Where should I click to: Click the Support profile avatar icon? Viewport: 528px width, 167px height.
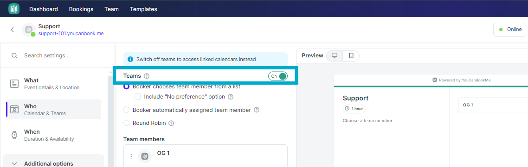point(29,30)
